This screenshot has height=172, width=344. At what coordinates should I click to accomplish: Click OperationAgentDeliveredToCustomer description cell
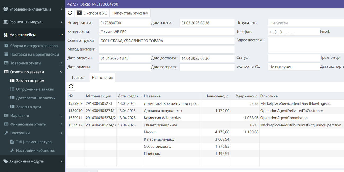pos(302,111)
